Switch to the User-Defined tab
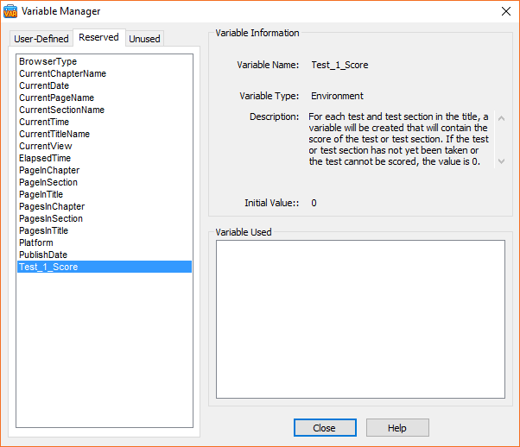Screen dimensions: 520x447 41,39
